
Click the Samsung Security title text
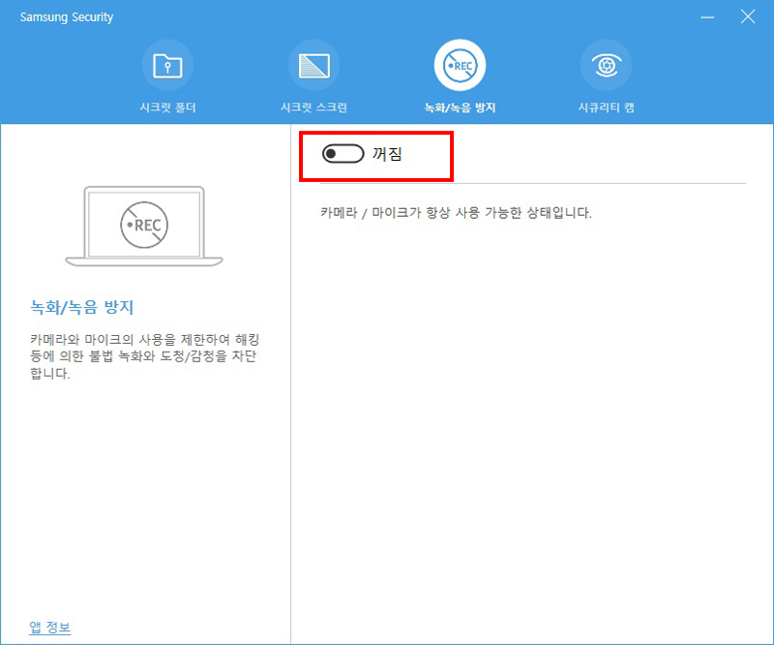tap(67, 17)
